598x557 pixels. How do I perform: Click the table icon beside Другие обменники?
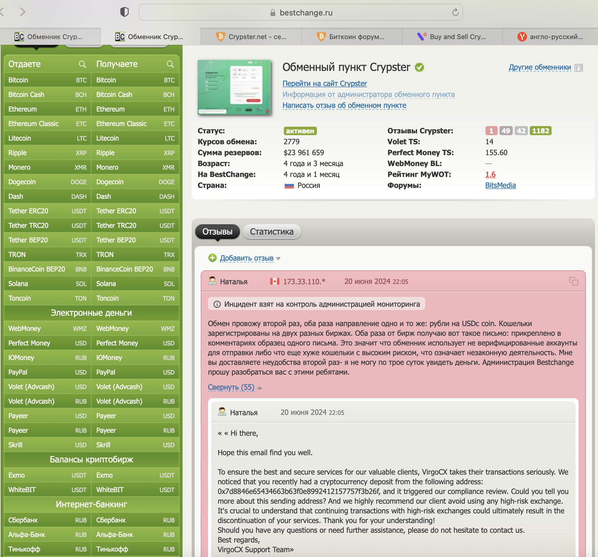[578, 68]
